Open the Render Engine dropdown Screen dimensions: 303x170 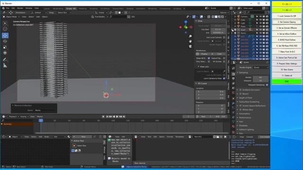[261, 68]
